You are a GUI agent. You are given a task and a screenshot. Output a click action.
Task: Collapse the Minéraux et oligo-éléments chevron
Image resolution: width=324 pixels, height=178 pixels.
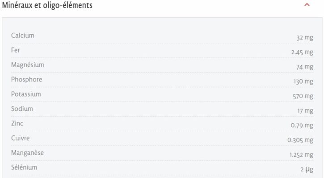point(307,5)
